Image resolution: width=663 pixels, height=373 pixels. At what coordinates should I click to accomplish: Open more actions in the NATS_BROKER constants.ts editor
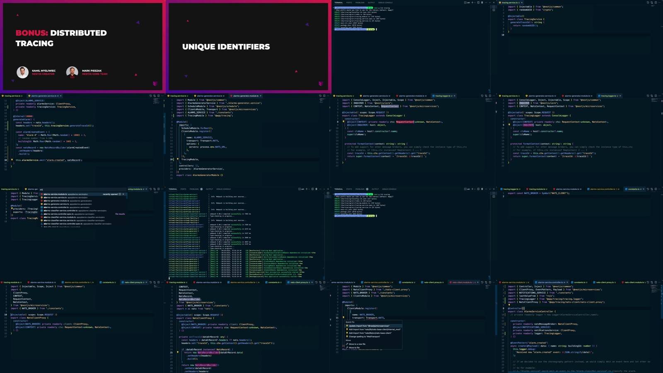[660, 189]
